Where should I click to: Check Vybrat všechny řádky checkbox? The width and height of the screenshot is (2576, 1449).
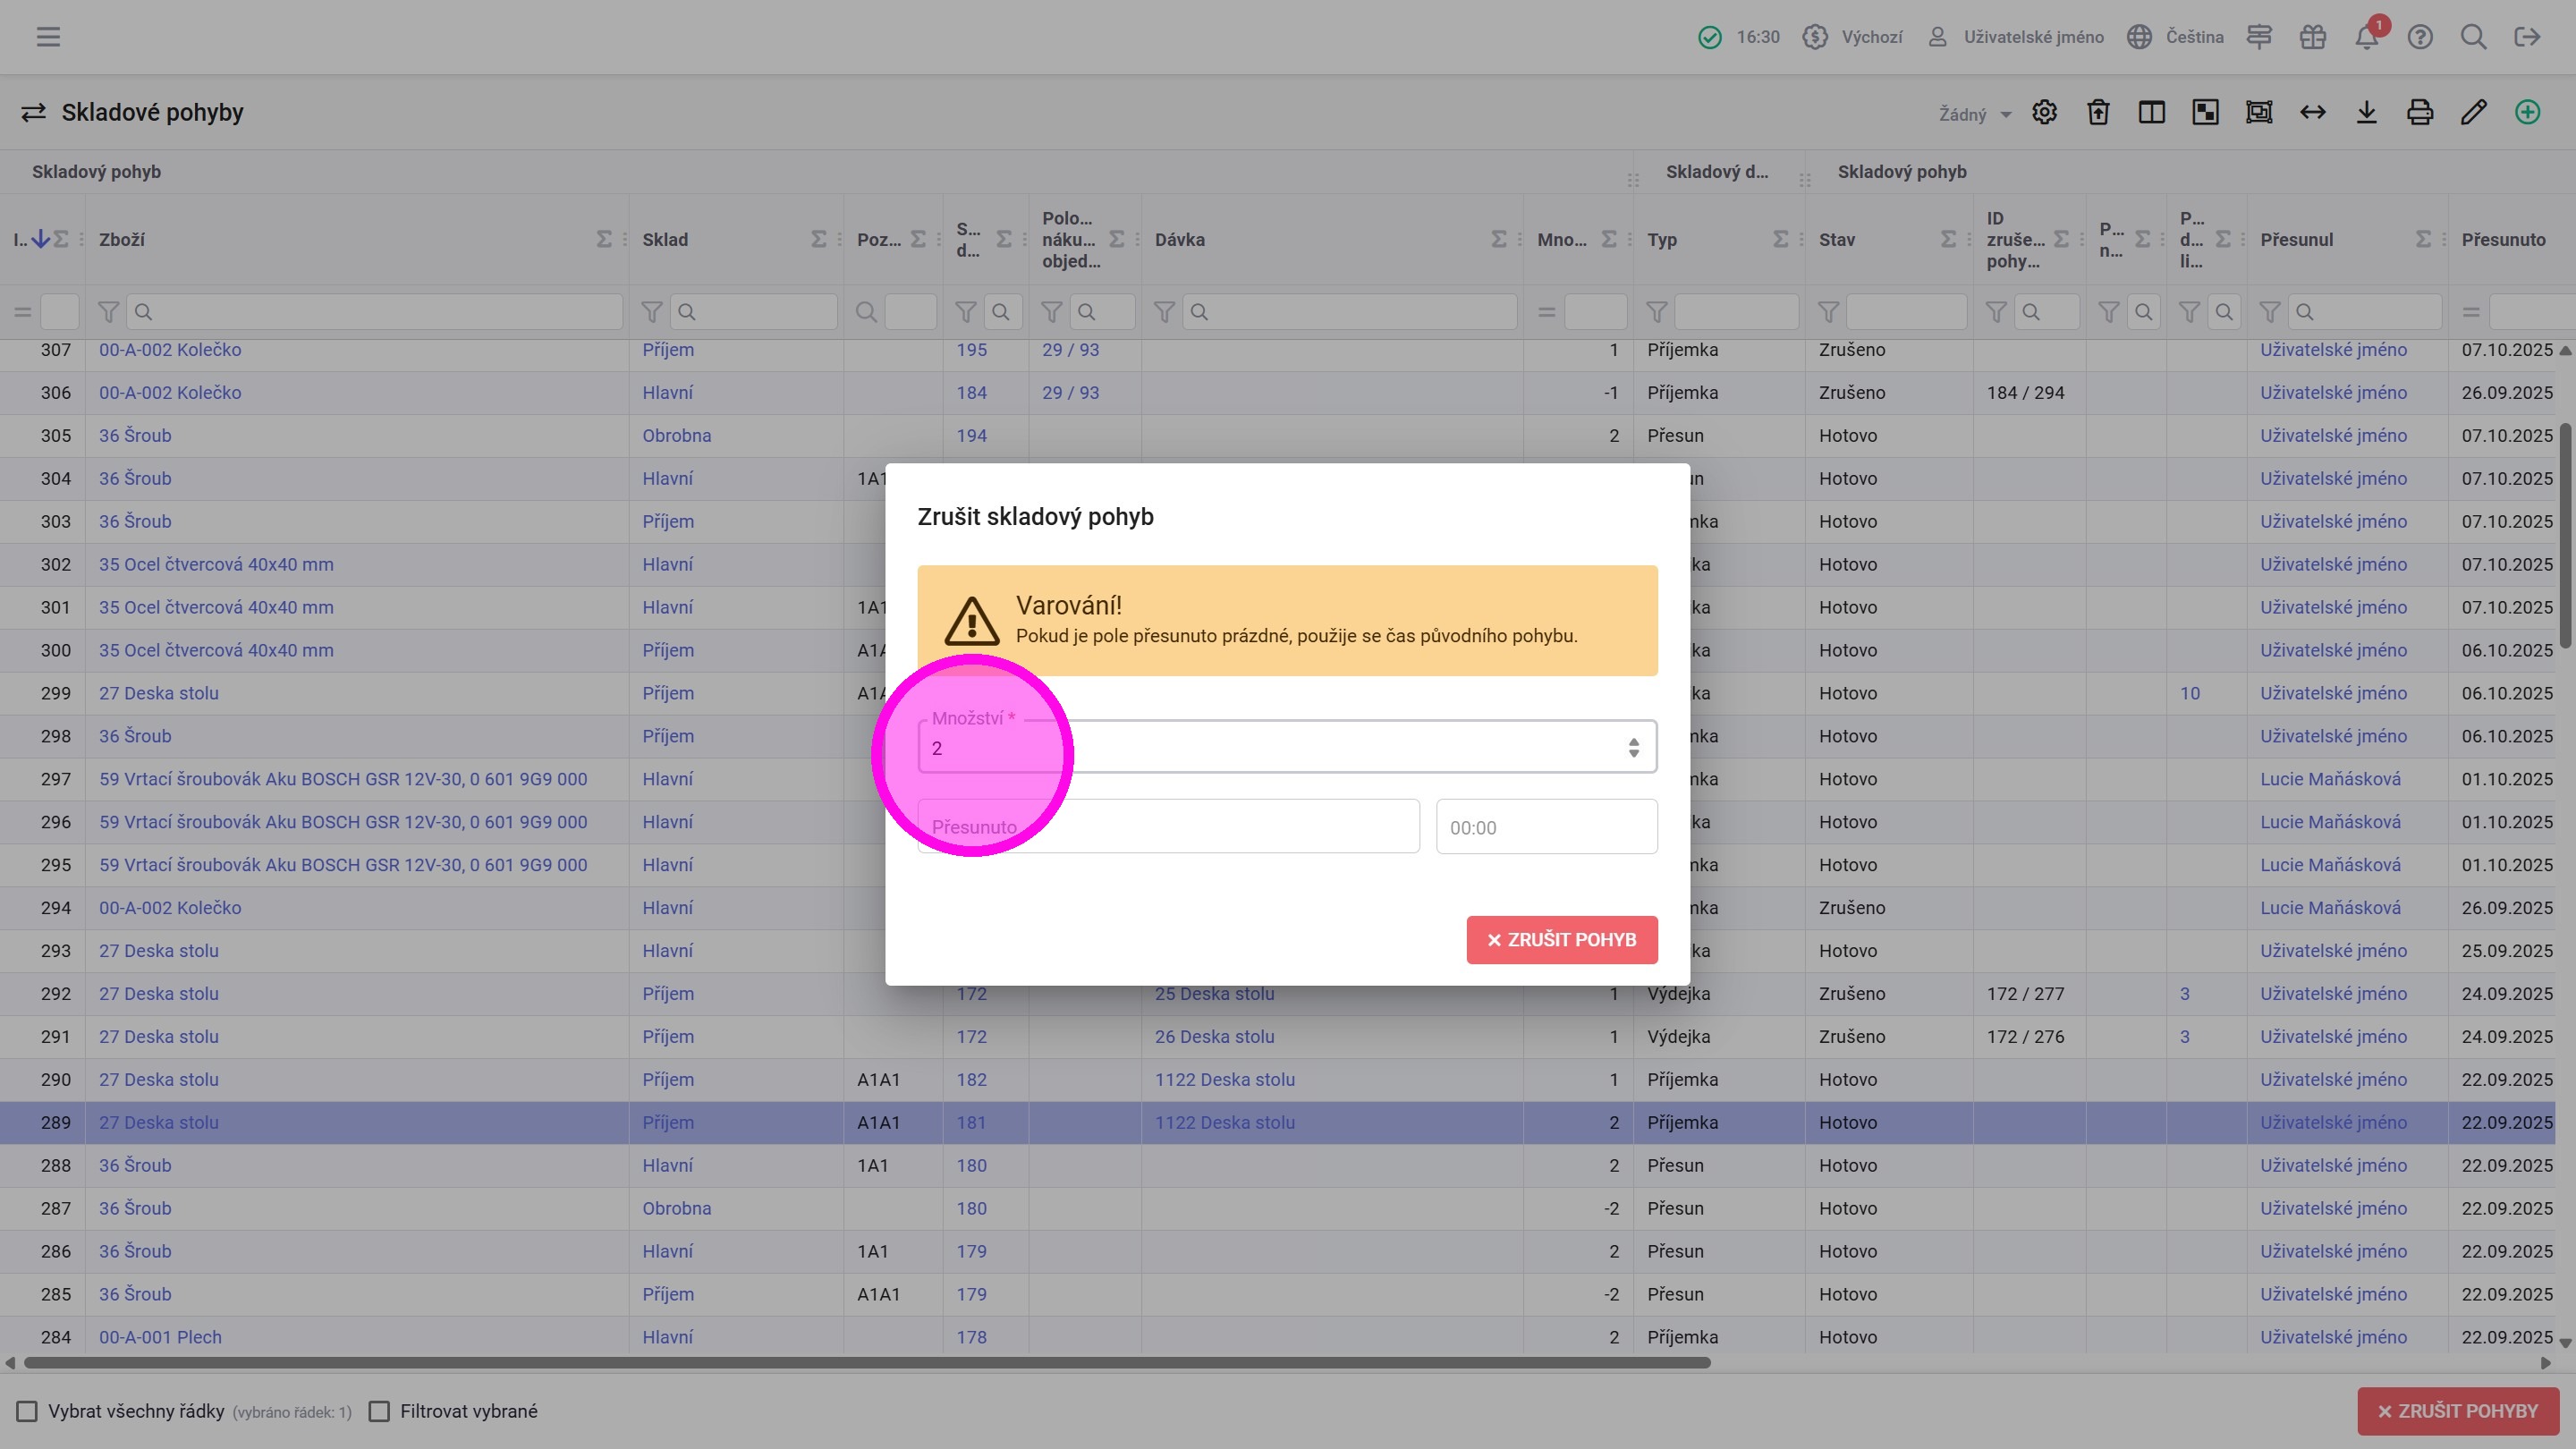click(x=27, y=1411)
